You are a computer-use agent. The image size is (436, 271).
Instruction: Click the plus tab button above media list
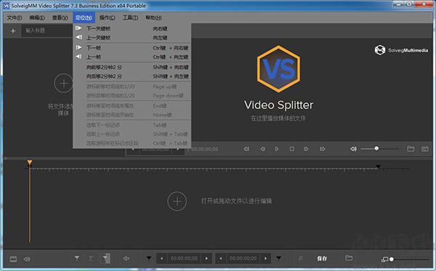point(13,31)
